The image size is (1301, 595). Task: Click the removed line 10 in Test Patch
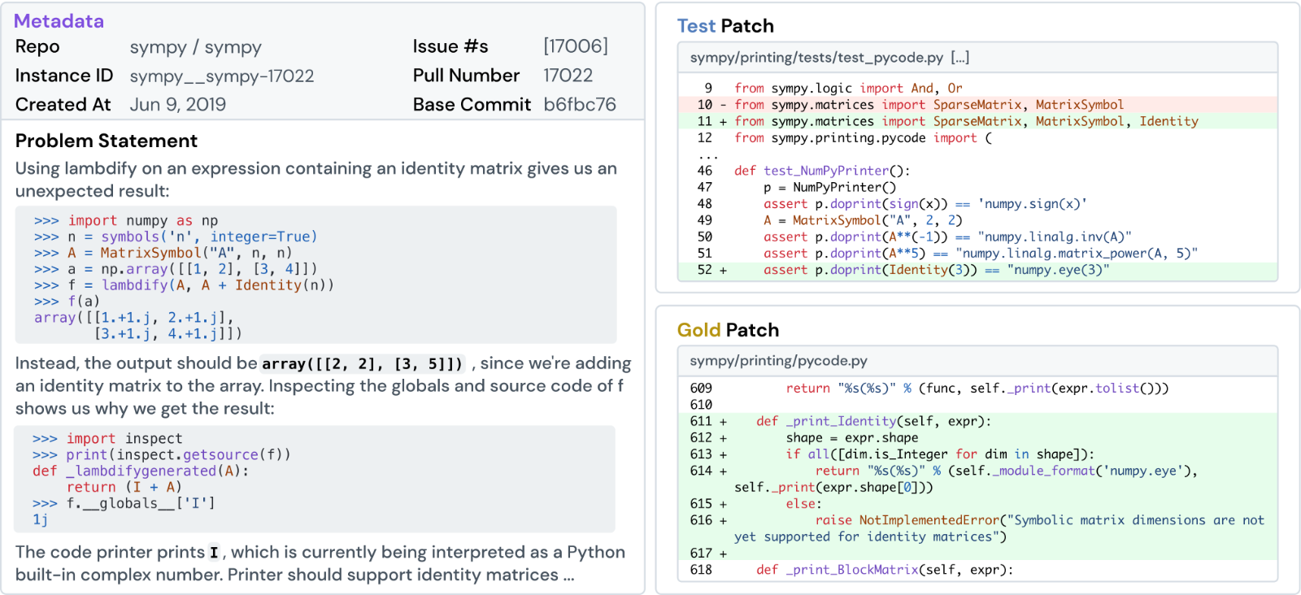click(x=977, y=105)
